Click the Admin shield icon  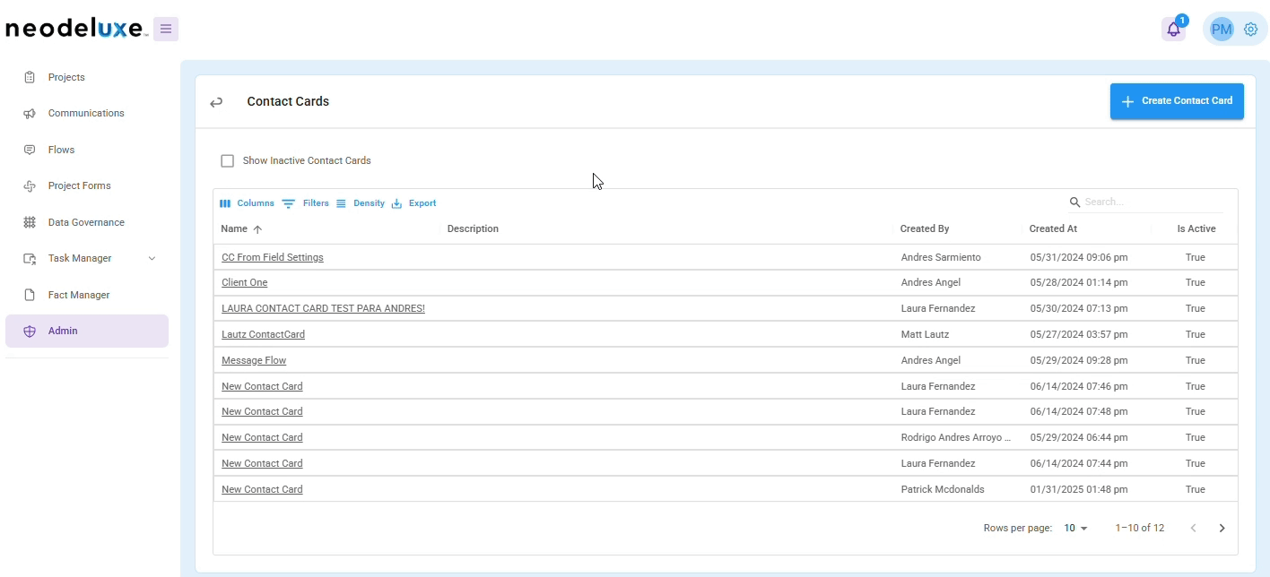[30, 332]
